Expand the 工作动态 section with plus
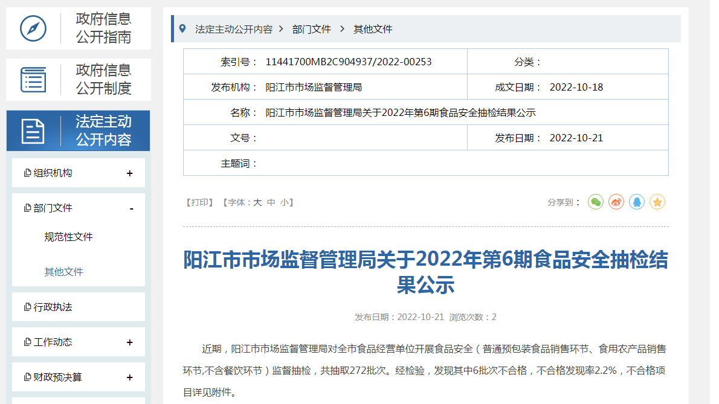719x404 pixels. 130,342
